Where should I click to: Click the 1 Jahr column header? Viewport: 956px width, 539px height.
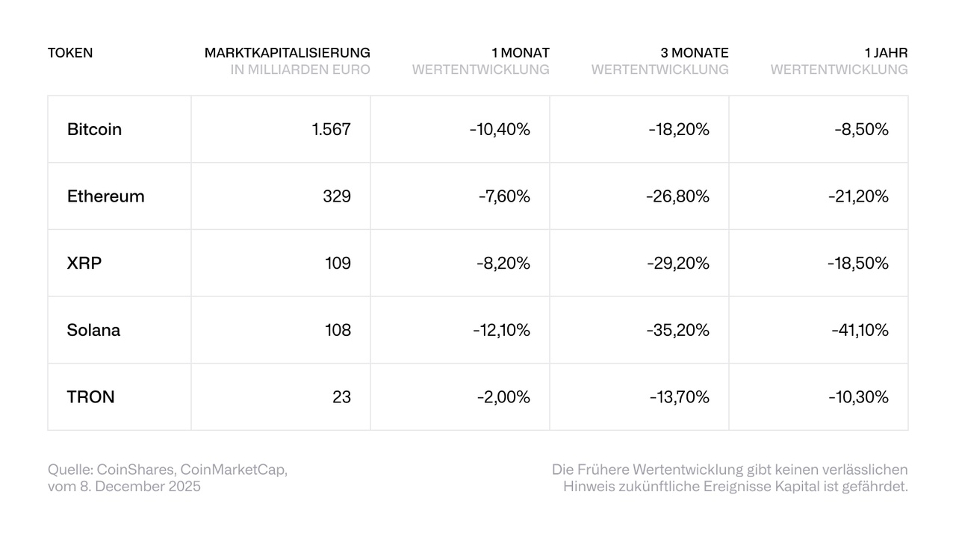pyautogui.click(x=886, y=53)
